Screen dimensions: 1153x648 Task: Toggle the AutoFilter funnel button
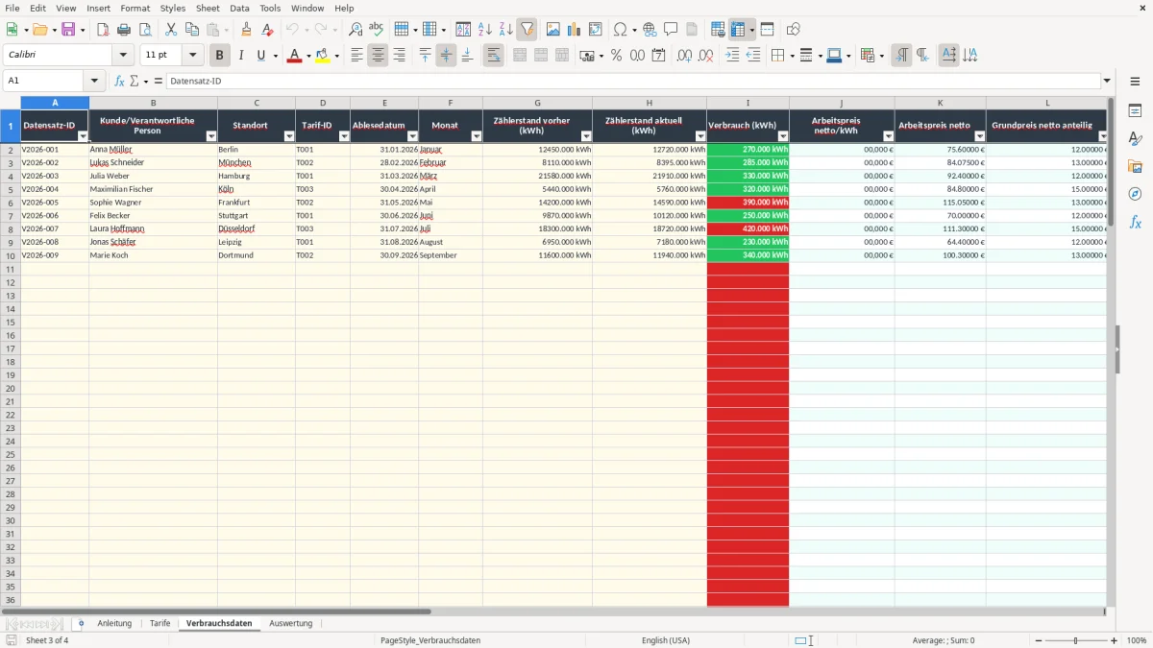point(527,30)
